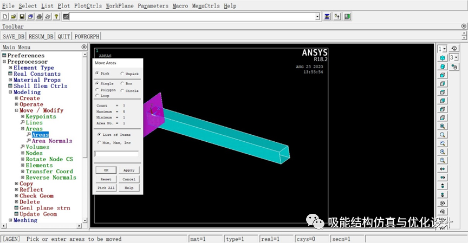Viewport: 468px width, 243px height.
Task: Zoom in on the model
Action: click(x=443, y=152)
